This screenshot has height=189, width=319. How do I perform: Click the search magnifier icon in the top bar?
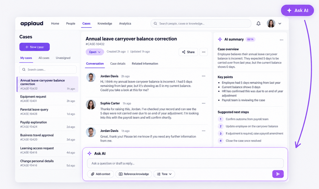click(x=155, y=23)
